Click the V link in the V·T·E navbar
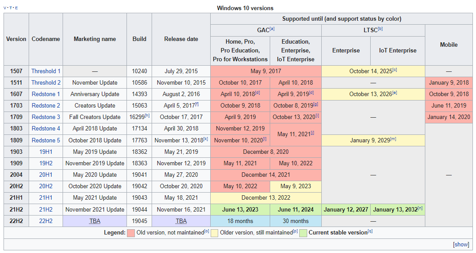This screenshot has width=476, height=253. click(4, 8)
